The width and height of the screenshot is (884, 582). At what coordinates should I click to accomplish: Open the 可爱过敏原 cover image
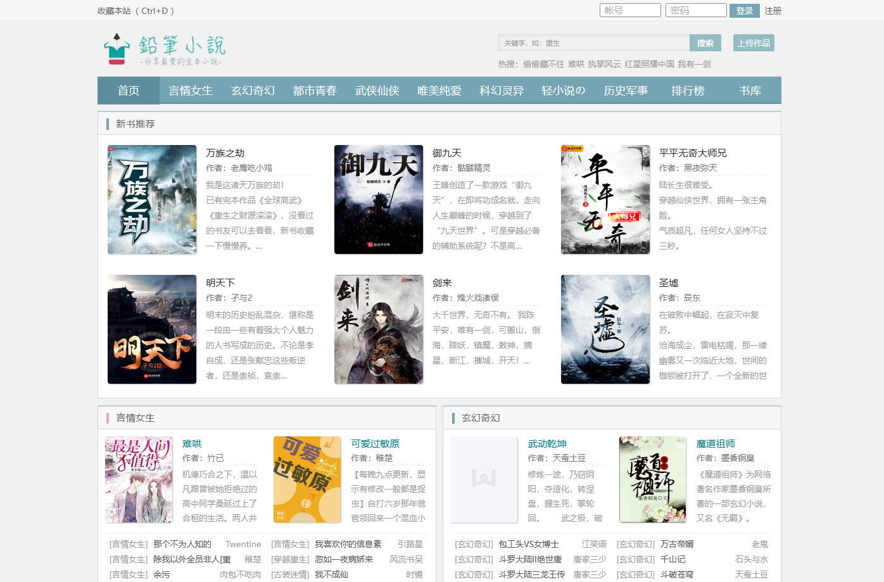click(307, 479)
